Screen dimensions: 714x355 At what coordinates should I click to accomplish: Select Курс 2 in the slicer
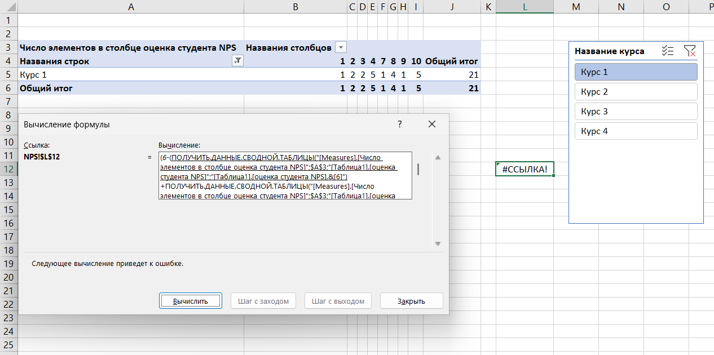point(636,92)
